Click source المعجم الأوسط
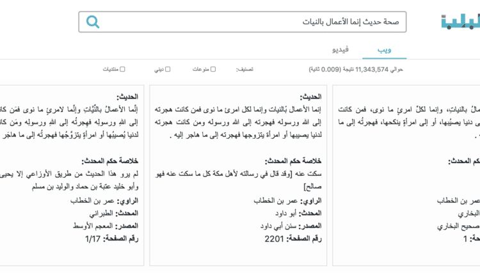Screen dimensions: 480x275 pyautogui.click(x=93, y=226)
